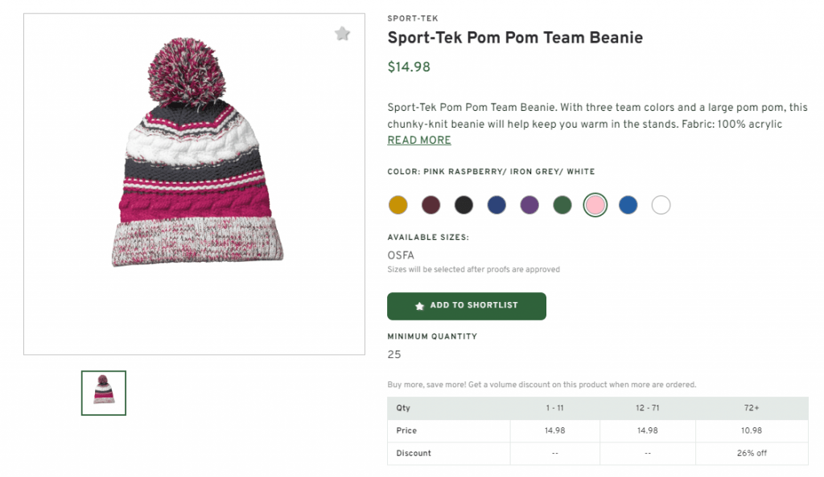Click the 72+ quantity column header
The height and width of the screenshot is (477, 824).
752,408
